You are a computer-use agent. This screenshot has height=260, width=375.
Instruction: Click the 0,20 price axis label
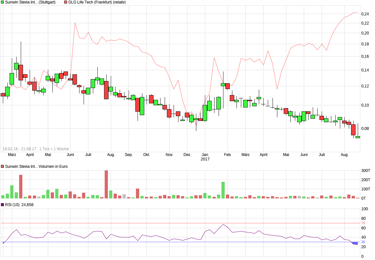pyautogui.click(x=365, y=33)
